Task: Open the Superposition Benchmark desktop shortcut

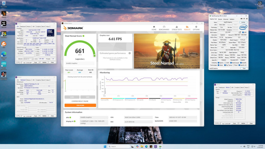Action: pyautogui.click(x=4, y=76)
